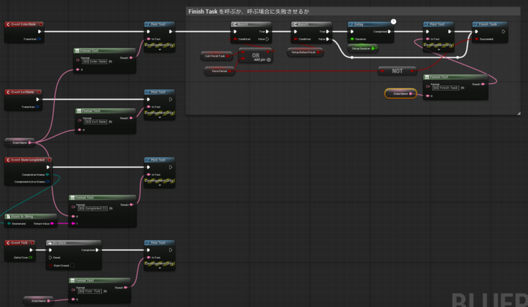Select the Force Failed variable node
Viewport: 528px width, 307px height.
tap(219, 71)
